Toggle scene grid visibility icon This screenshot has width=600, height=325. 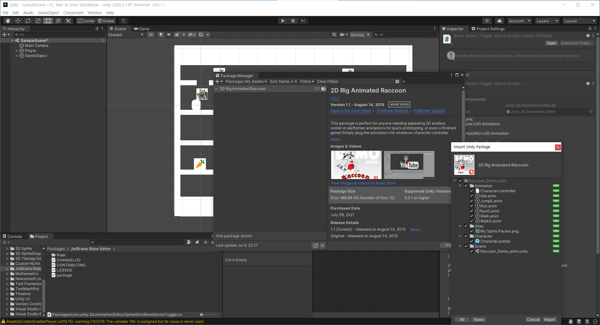coord(201,35)
